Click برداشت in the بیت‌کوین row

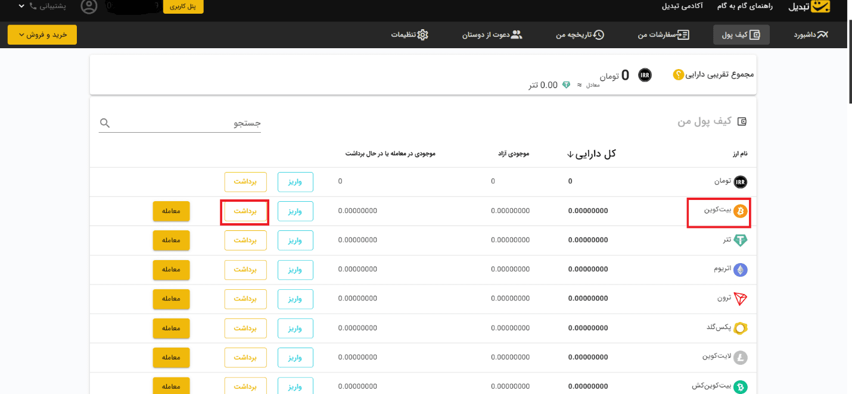click(x=245, y=211)
